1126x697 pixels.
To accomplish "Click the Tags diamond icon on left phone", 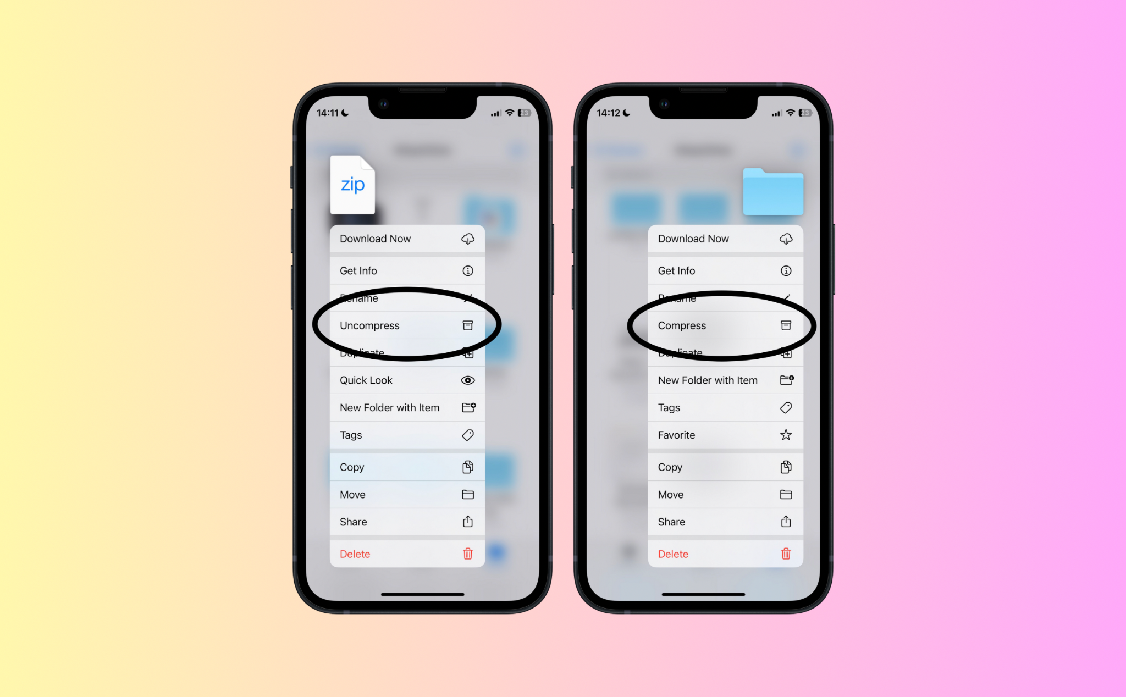I will [466, 435].
